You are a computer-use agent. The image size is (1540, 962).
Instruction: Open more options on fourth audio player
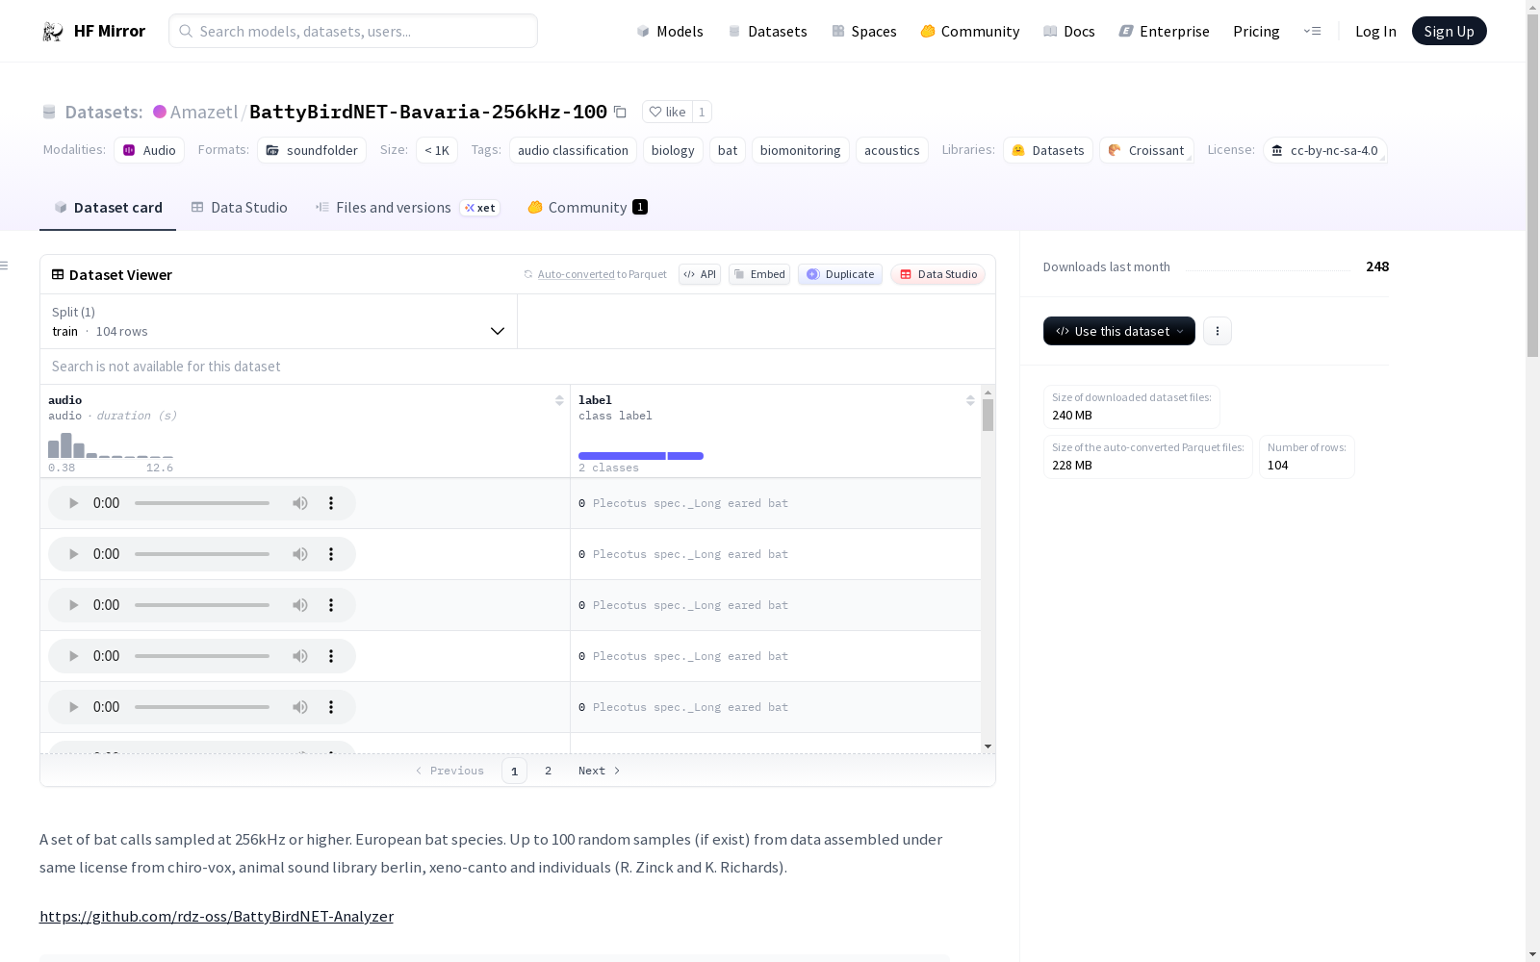(x=331, y=656)
